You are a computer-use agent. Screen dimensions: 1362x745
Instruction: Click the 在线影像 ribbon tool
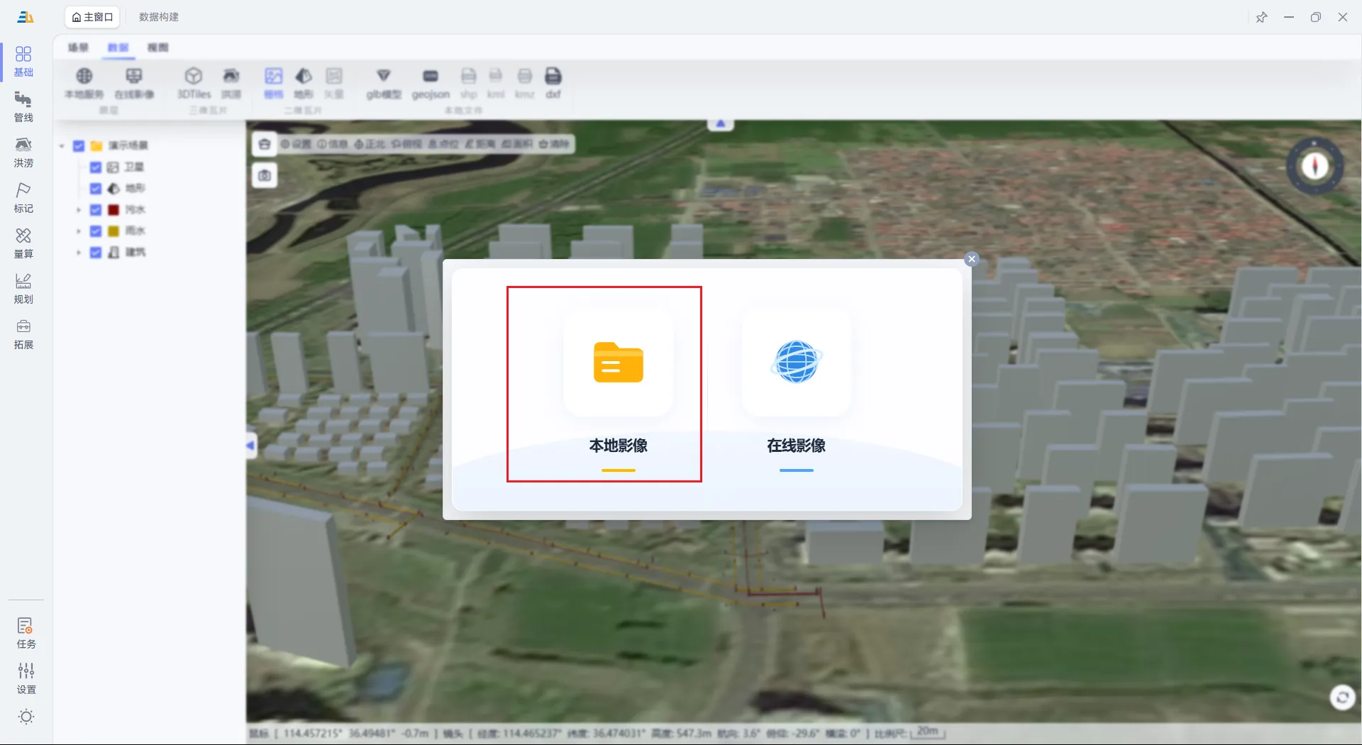point(134,83)
